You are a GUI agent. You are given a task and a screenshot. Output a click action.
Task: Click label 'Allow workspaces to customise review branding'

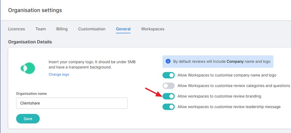[219, 96]
